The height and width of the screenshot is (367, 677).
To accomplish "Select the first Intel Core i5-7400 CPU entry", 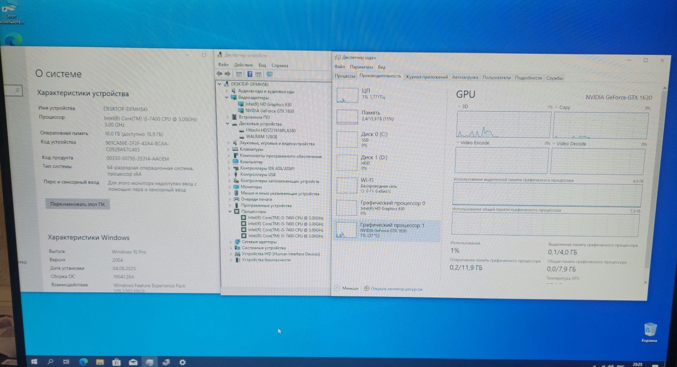I will [282, 218].
